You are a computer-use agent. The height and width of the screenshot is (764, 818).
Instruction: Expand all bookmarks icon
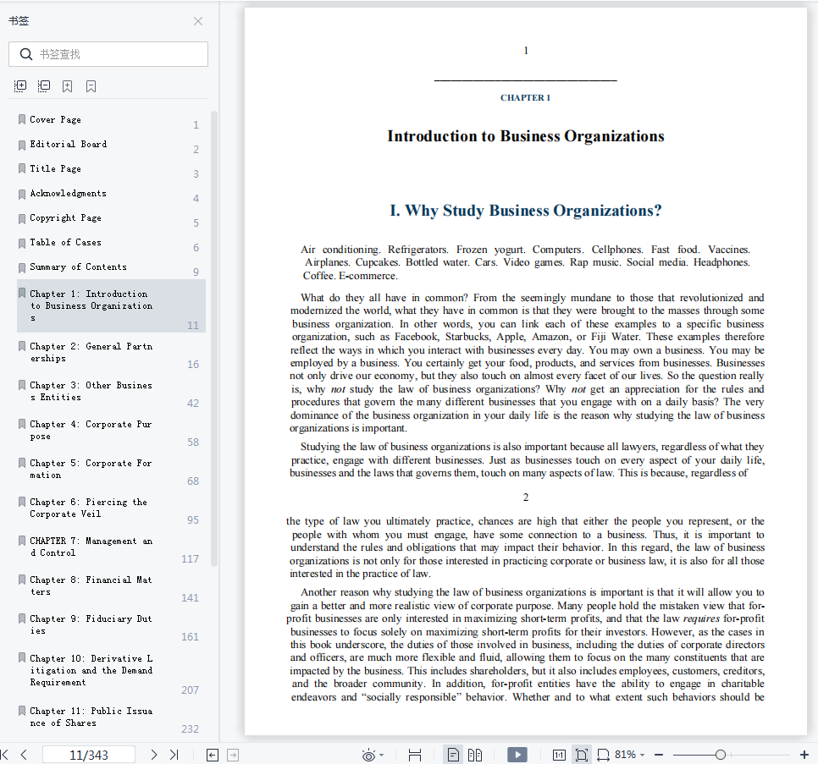[20, 86]
